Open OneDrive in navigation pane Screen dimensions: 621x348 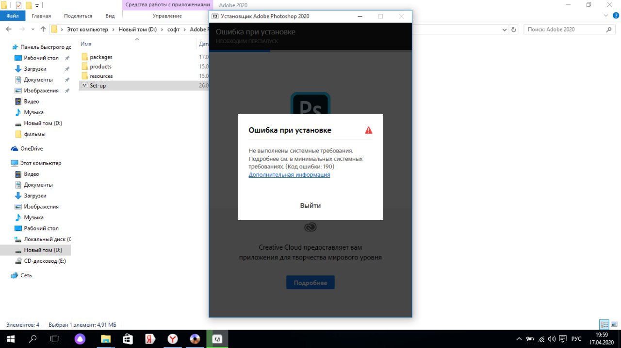point(31,149)
